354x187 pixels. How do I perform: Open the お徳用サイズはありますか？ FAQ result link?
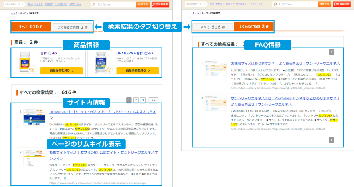click(x=285, y=63)
